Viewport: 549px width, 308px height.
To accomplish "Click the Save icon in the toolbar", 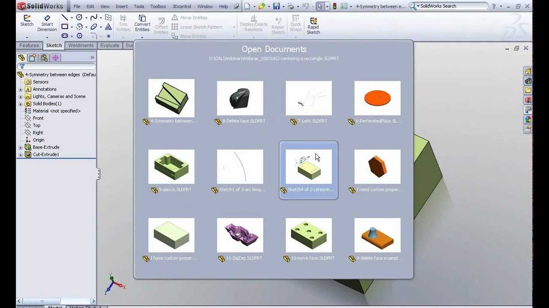I will coord(276,6).
